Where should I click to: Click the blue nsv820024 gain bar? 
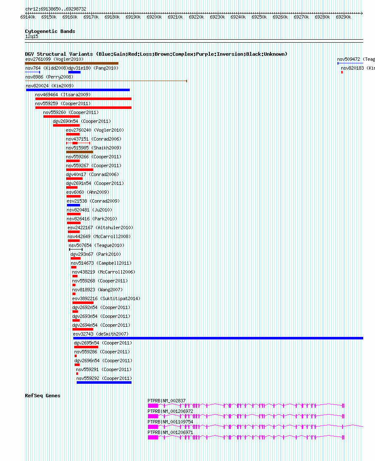click(78, 90)
